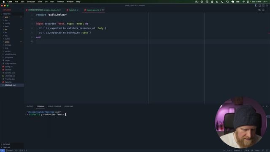Open the customize layout icon
270x152 pixels.
pyautogui.click(x=267, y=5)
